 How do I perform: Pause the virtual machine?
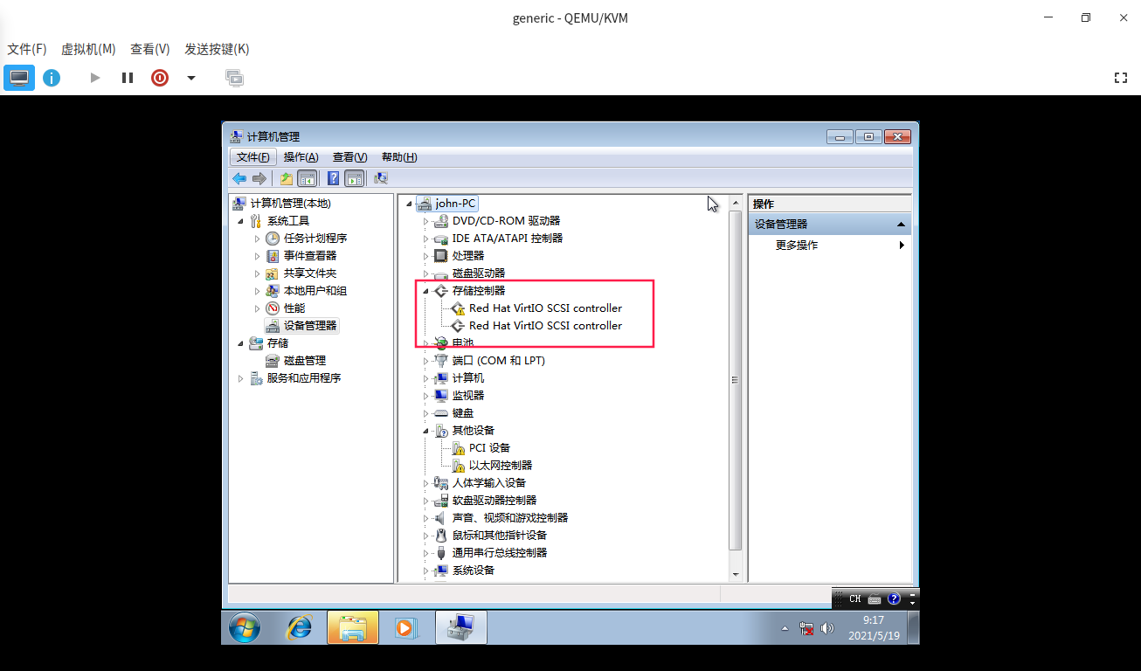[128, 78]
